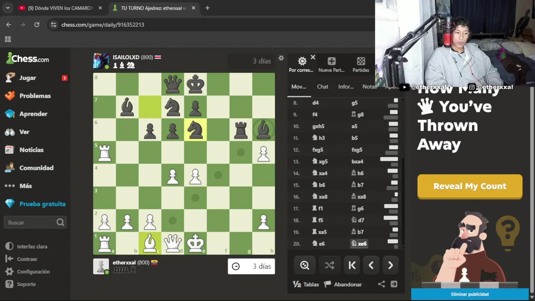
Task: Click Reveal My Count ad button
Action: click(470, 186)
